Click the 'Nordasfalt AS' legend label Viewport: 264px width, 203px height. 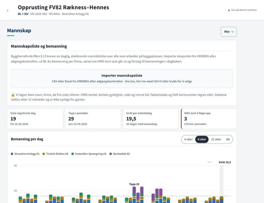121,154
